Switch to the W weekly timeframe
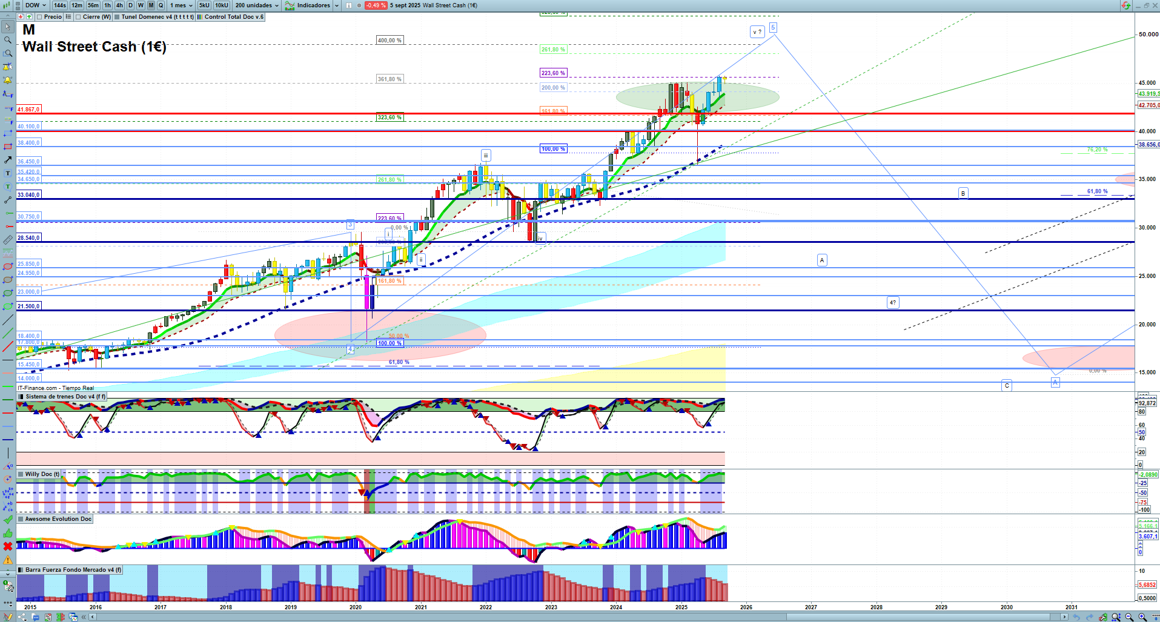This screenshot has width=1160, height=622. 141,5
